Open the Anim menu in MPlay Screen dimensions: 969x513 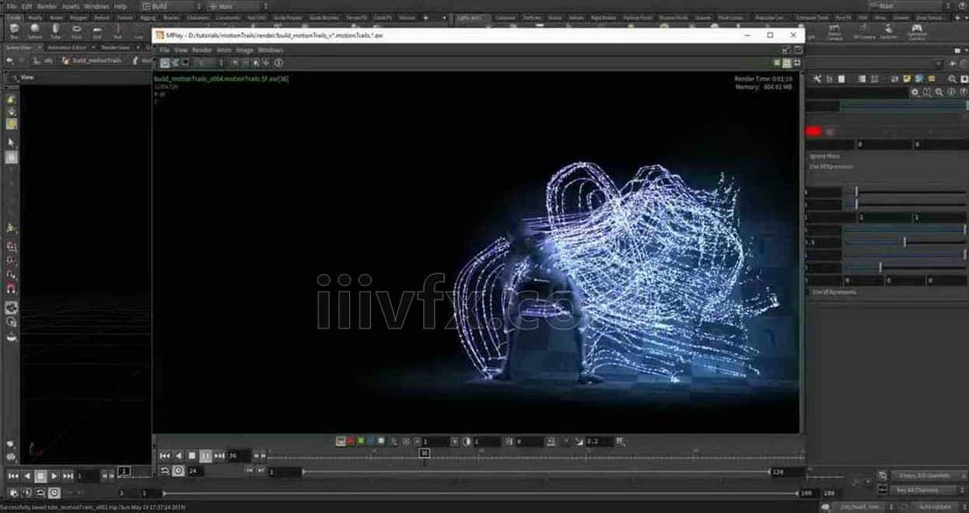224,50
